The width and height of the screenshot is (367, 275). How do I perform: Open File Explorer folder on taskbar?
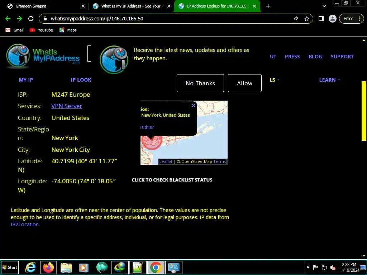(66, 267)
